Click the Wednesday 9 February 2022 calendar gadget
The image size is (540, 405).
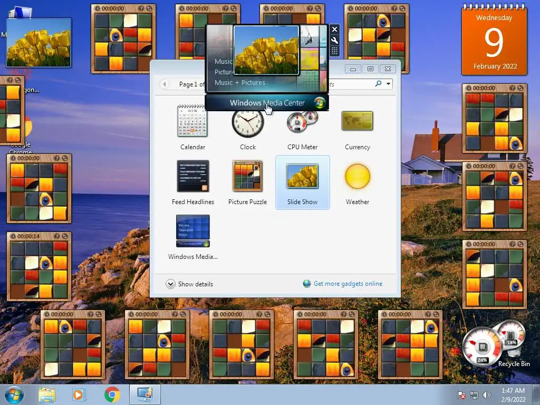click(x=494, y=40)
